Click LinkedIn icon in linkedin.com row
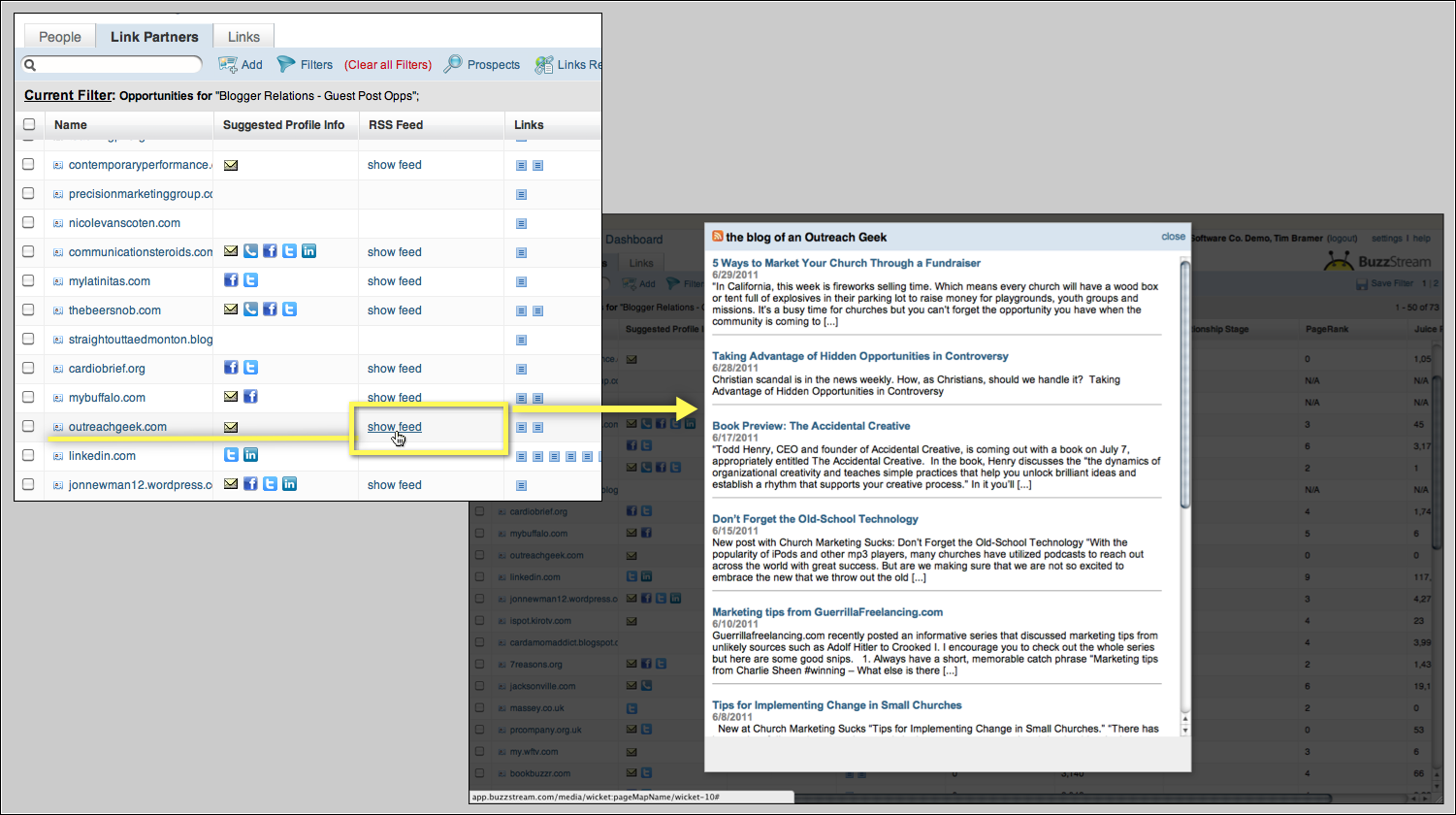The image size is (1456, 815). point(250,455)
